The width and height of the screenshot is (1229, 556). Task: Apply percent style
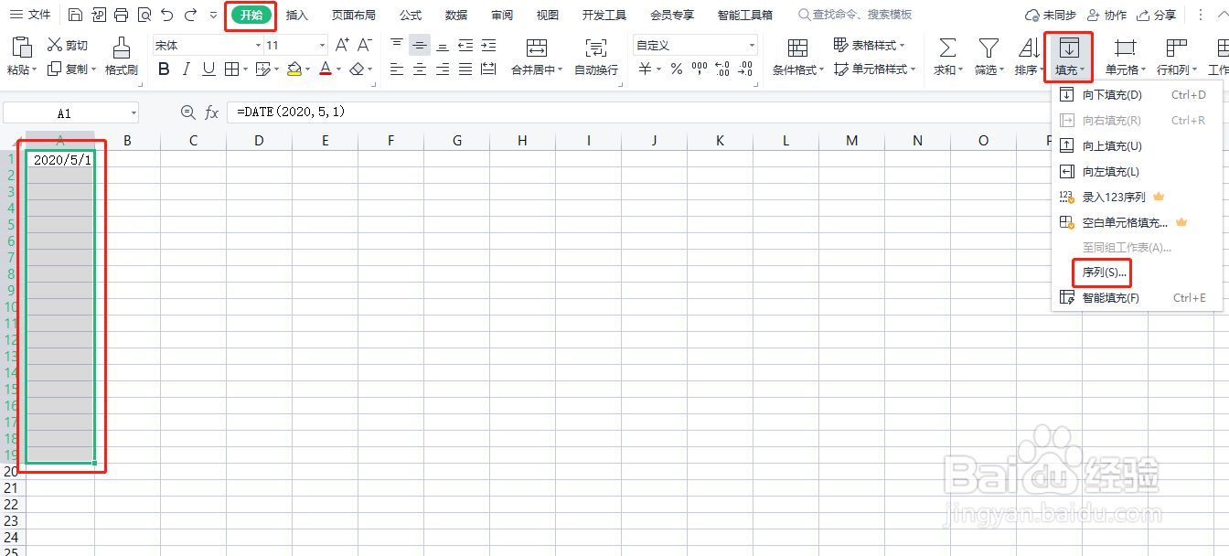point(677,69)
